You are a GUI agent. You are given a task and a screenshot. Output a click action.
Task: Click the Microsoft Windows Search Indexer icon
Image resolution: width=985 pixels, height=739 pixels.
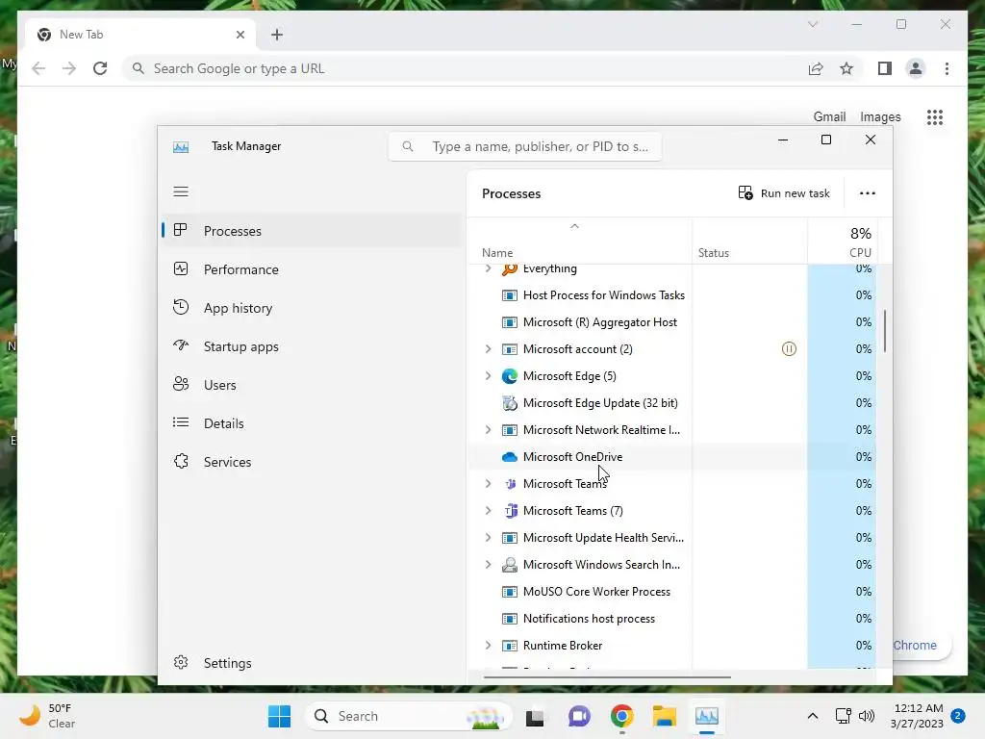coord(510,564)
